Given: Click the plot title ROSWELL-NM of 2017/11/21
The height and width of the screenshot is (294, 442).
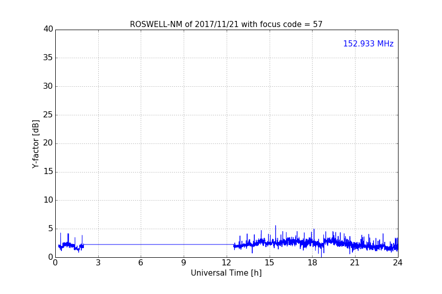Looking at the screenshot, I should (x=226, y=24).
